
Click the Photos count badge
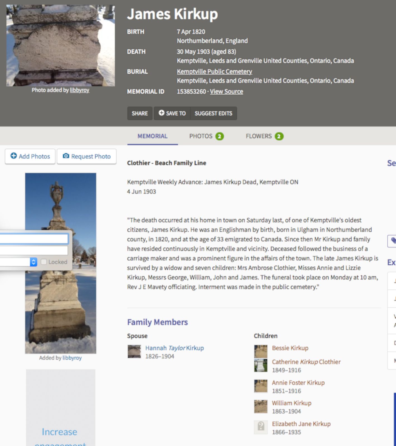point(220,136)
